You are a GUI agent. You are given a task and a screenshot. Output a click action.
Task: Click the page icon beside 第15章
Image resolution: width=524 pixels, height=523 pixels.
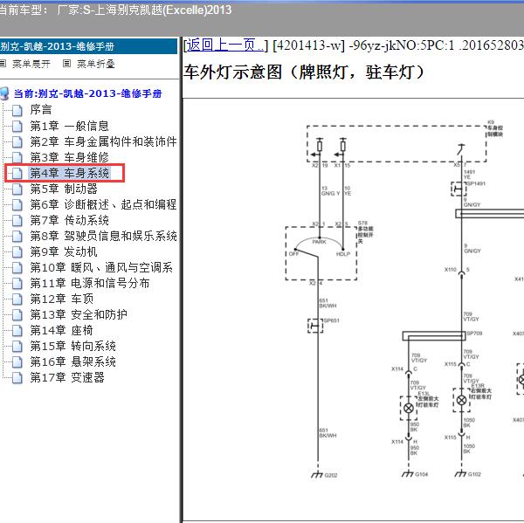[17, 347]
